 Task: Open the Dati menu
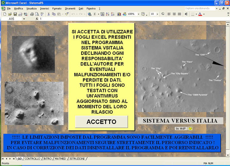click(x=81, y=9)
